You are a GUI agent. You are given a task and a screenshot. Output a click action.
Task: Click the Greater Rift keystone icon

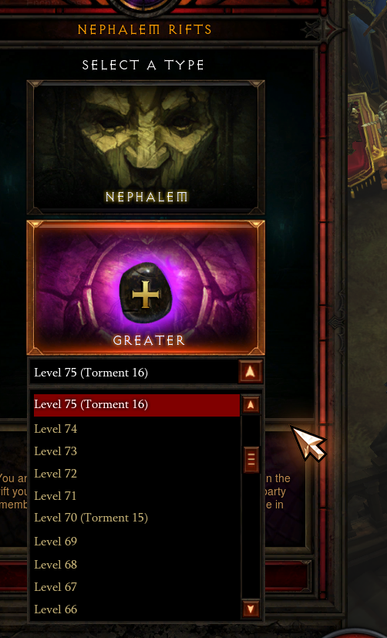click(146, 293)
